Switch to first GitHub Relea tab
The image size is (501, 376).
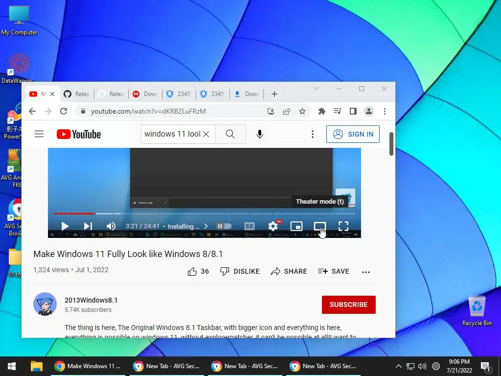pyautogui.click(x=77, y=94)
